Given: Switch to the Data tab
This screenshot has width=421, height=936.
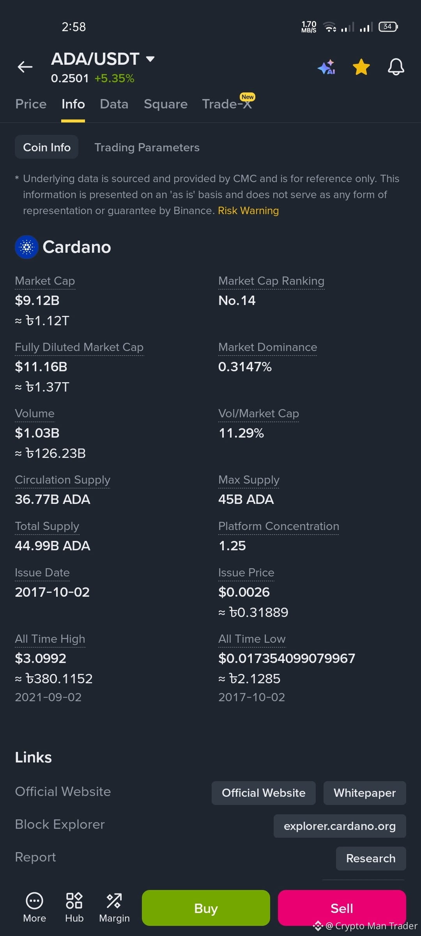Looking at the screenshot, I should coord(114,104).
